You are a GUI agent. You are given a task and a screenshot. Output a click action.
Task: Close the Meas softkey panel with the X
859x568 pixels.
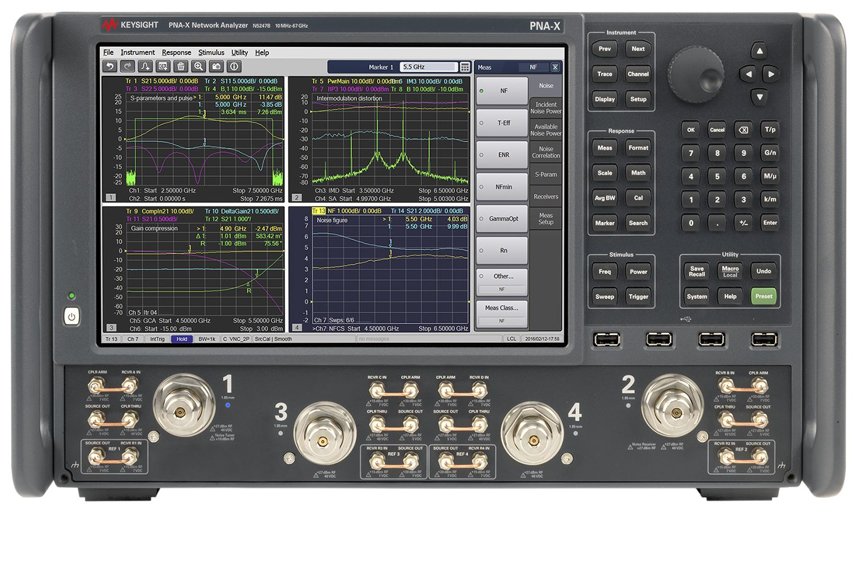[555, 67]
